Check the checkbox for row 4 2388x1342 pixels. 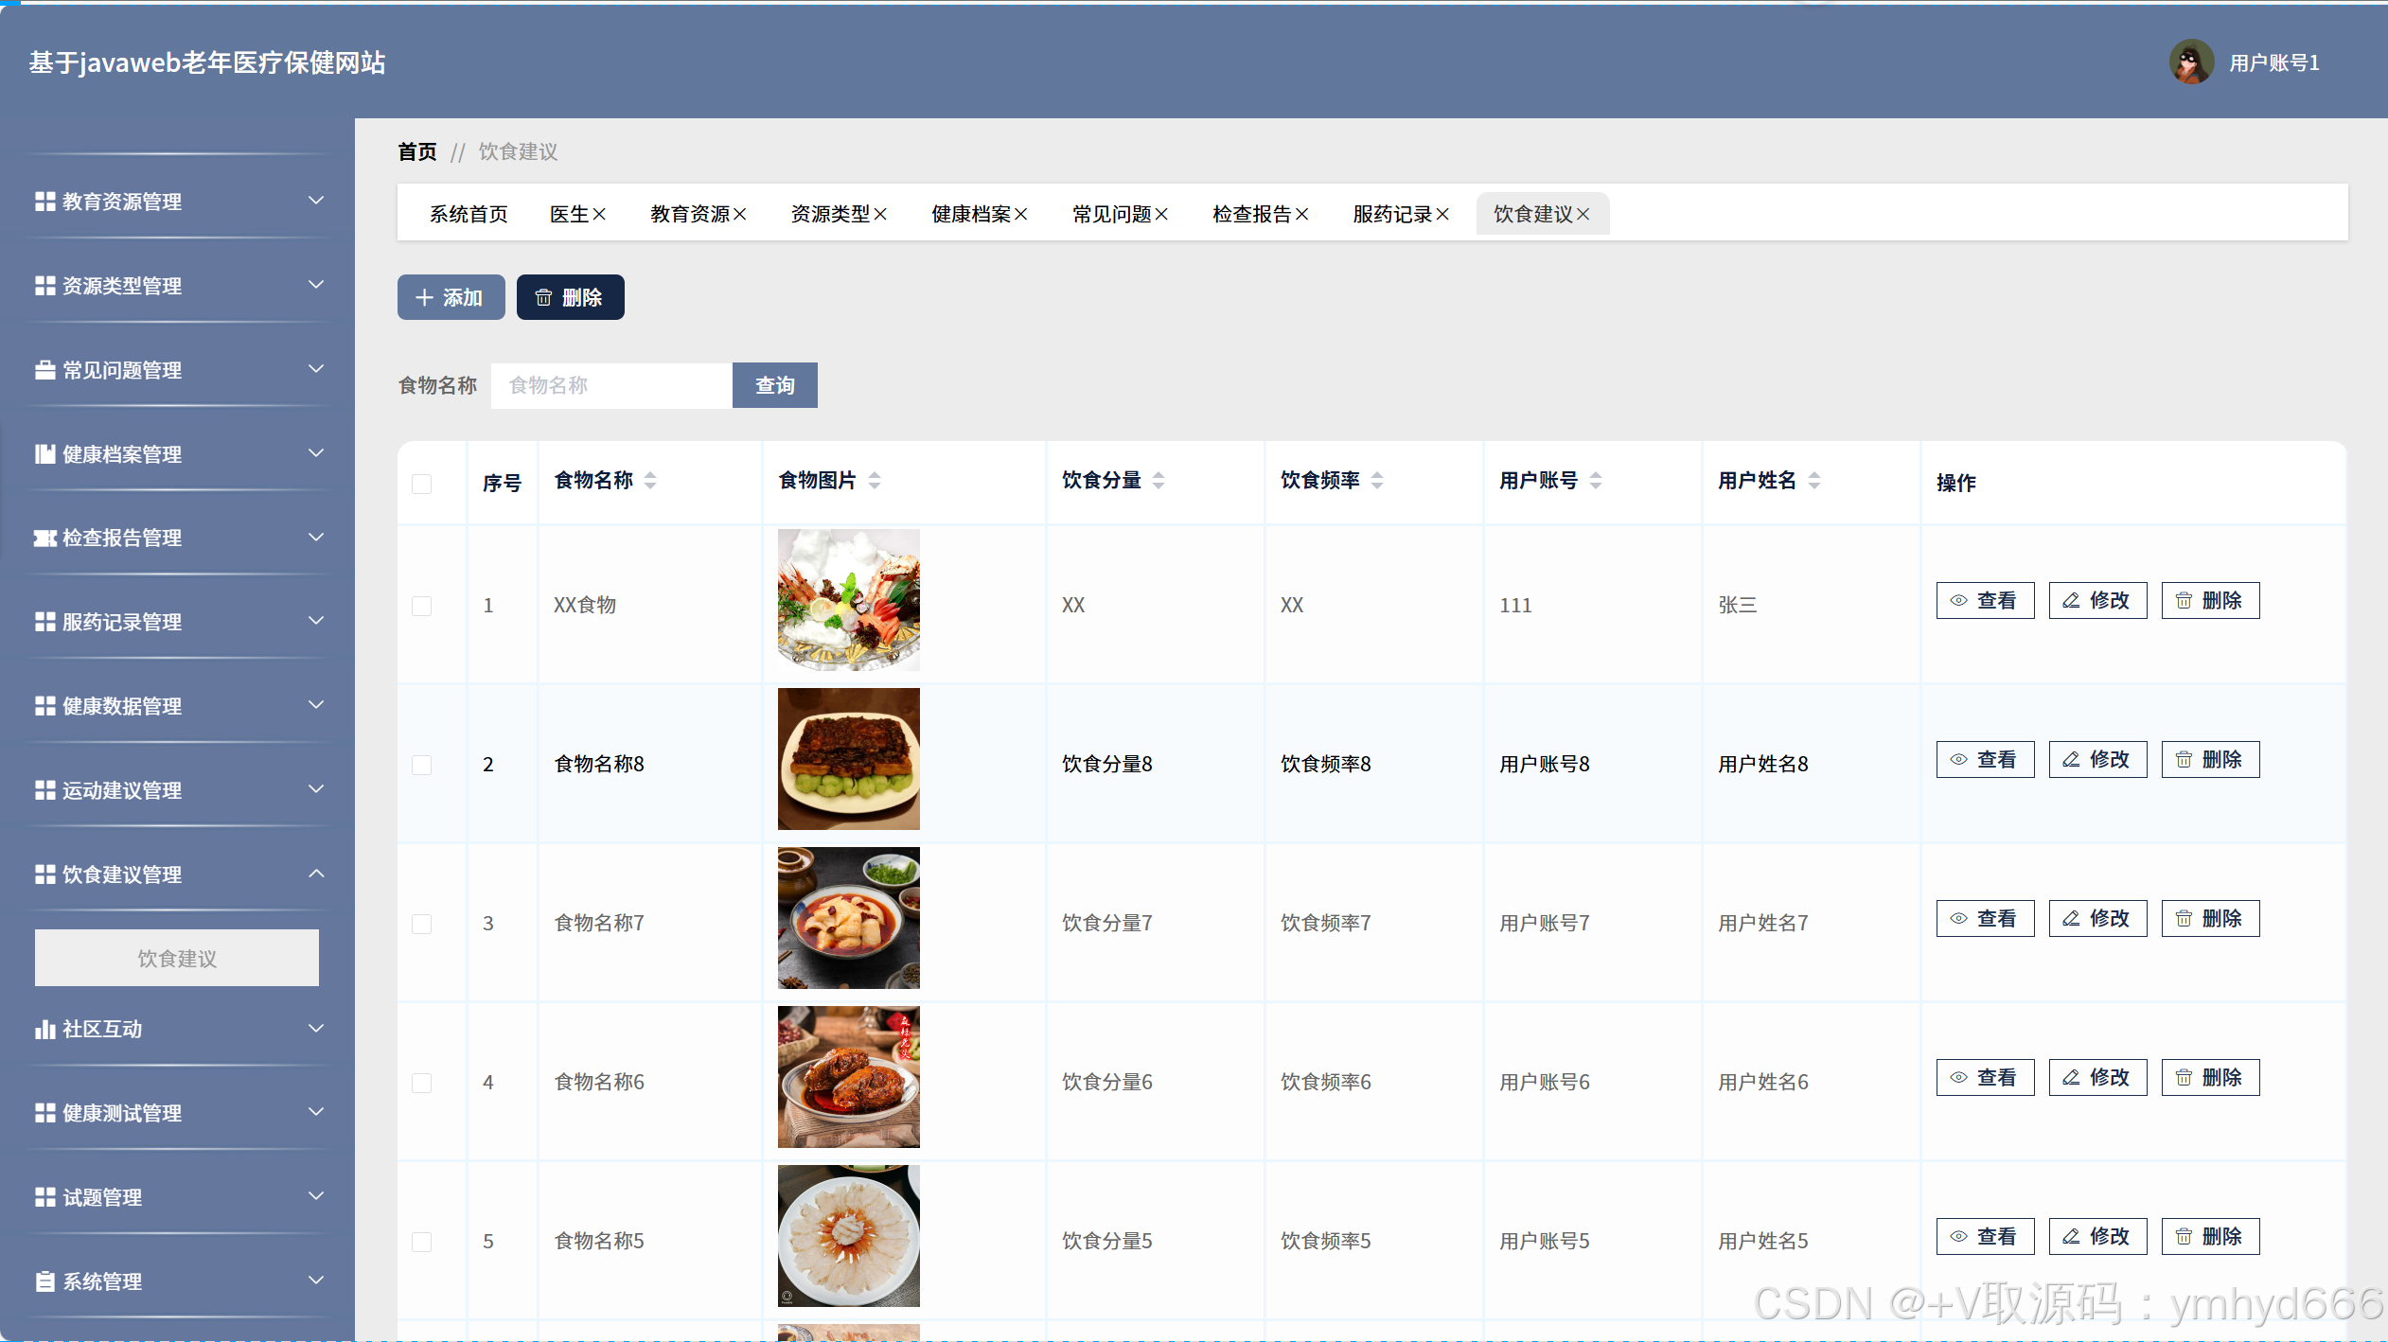pyautogui.click(x=422, y=1083)
